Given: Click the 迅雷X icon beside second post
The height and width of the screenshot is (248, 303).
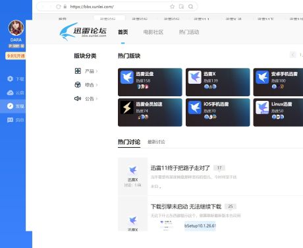Looking at the screenshot, I should click(x=132, y=220).
